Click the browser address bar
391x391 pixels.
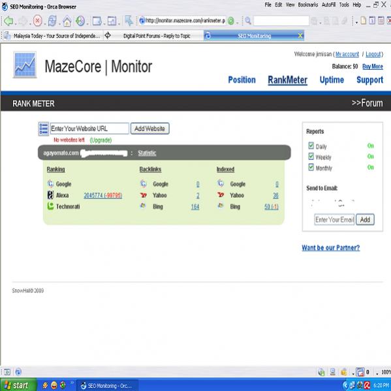pyautogui.click(x=182, y=21)
